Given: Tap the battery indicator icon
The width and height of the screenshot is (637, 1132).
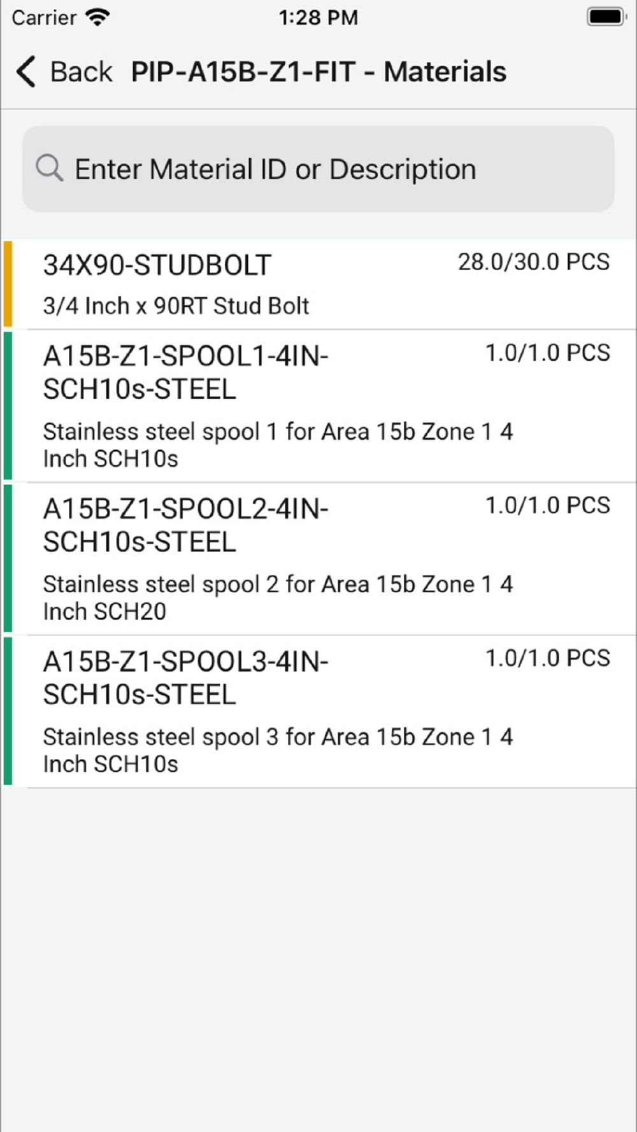Looking at the screenshot, I should click(x=606, y=17).
